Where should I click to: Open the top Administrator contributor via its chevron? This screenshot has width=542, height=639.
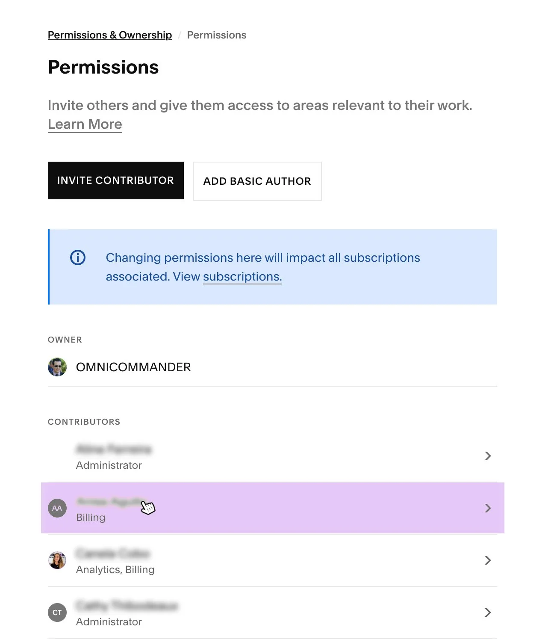(488, 456)
